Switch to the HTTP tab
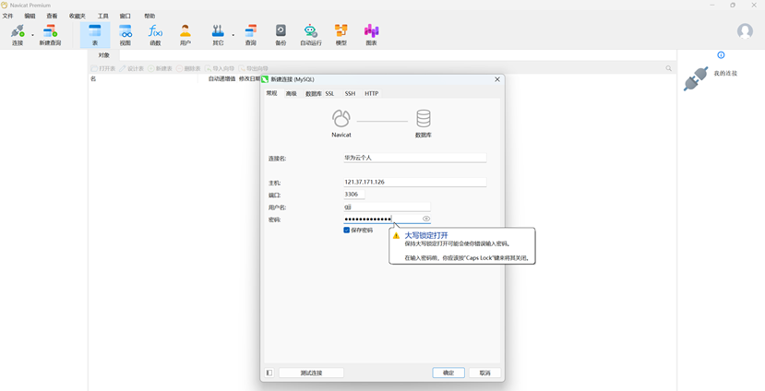The height and width of the screenshot is (391, 765). coord(371,94)
